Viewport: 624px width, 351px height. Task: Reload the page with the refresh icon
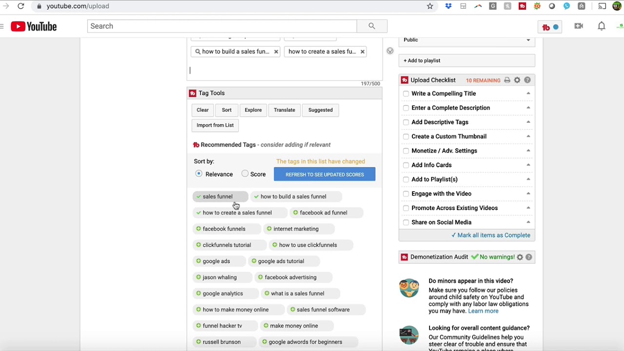click(x=21, y=6)
